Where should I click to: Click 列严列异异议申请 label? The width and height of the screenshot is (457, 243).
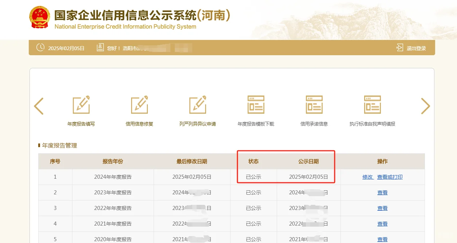pos(198,124)
